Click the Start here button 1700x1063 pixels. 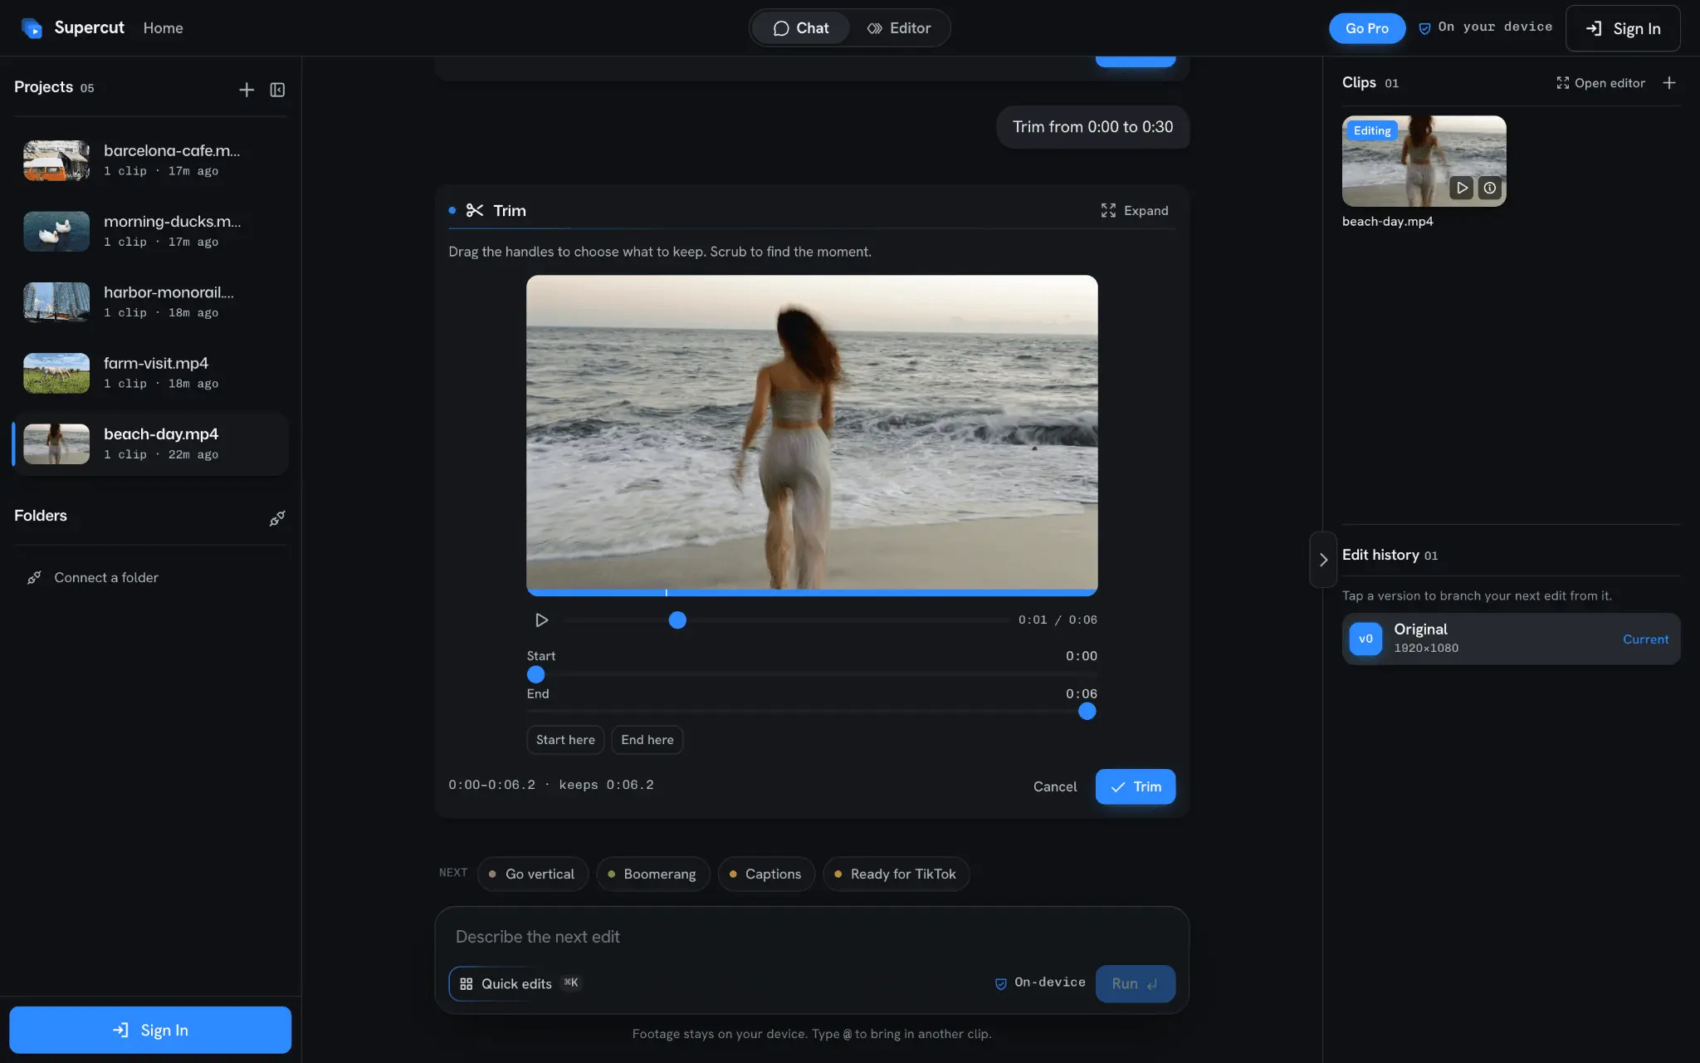(x=565, y=740)
